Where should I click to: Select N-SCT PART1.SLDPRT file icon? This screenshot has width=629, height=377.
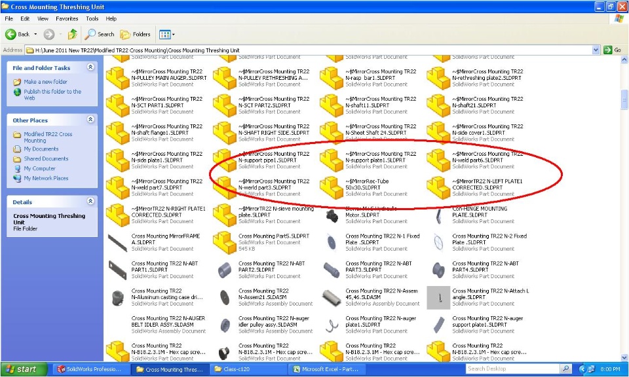[x=117, y=105]
